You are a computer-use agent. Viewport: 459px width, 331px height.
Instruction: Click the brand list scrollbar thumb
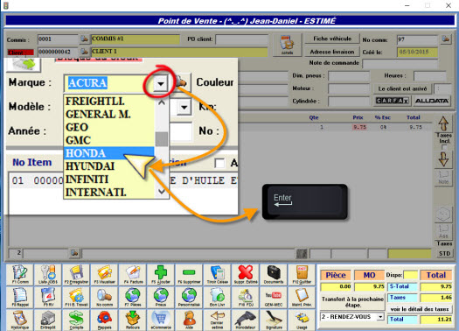pos(161,139)
